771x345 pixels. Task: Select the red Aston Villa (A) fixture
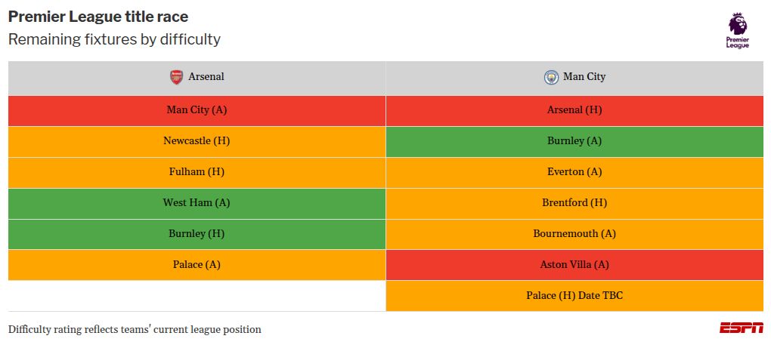574,265
